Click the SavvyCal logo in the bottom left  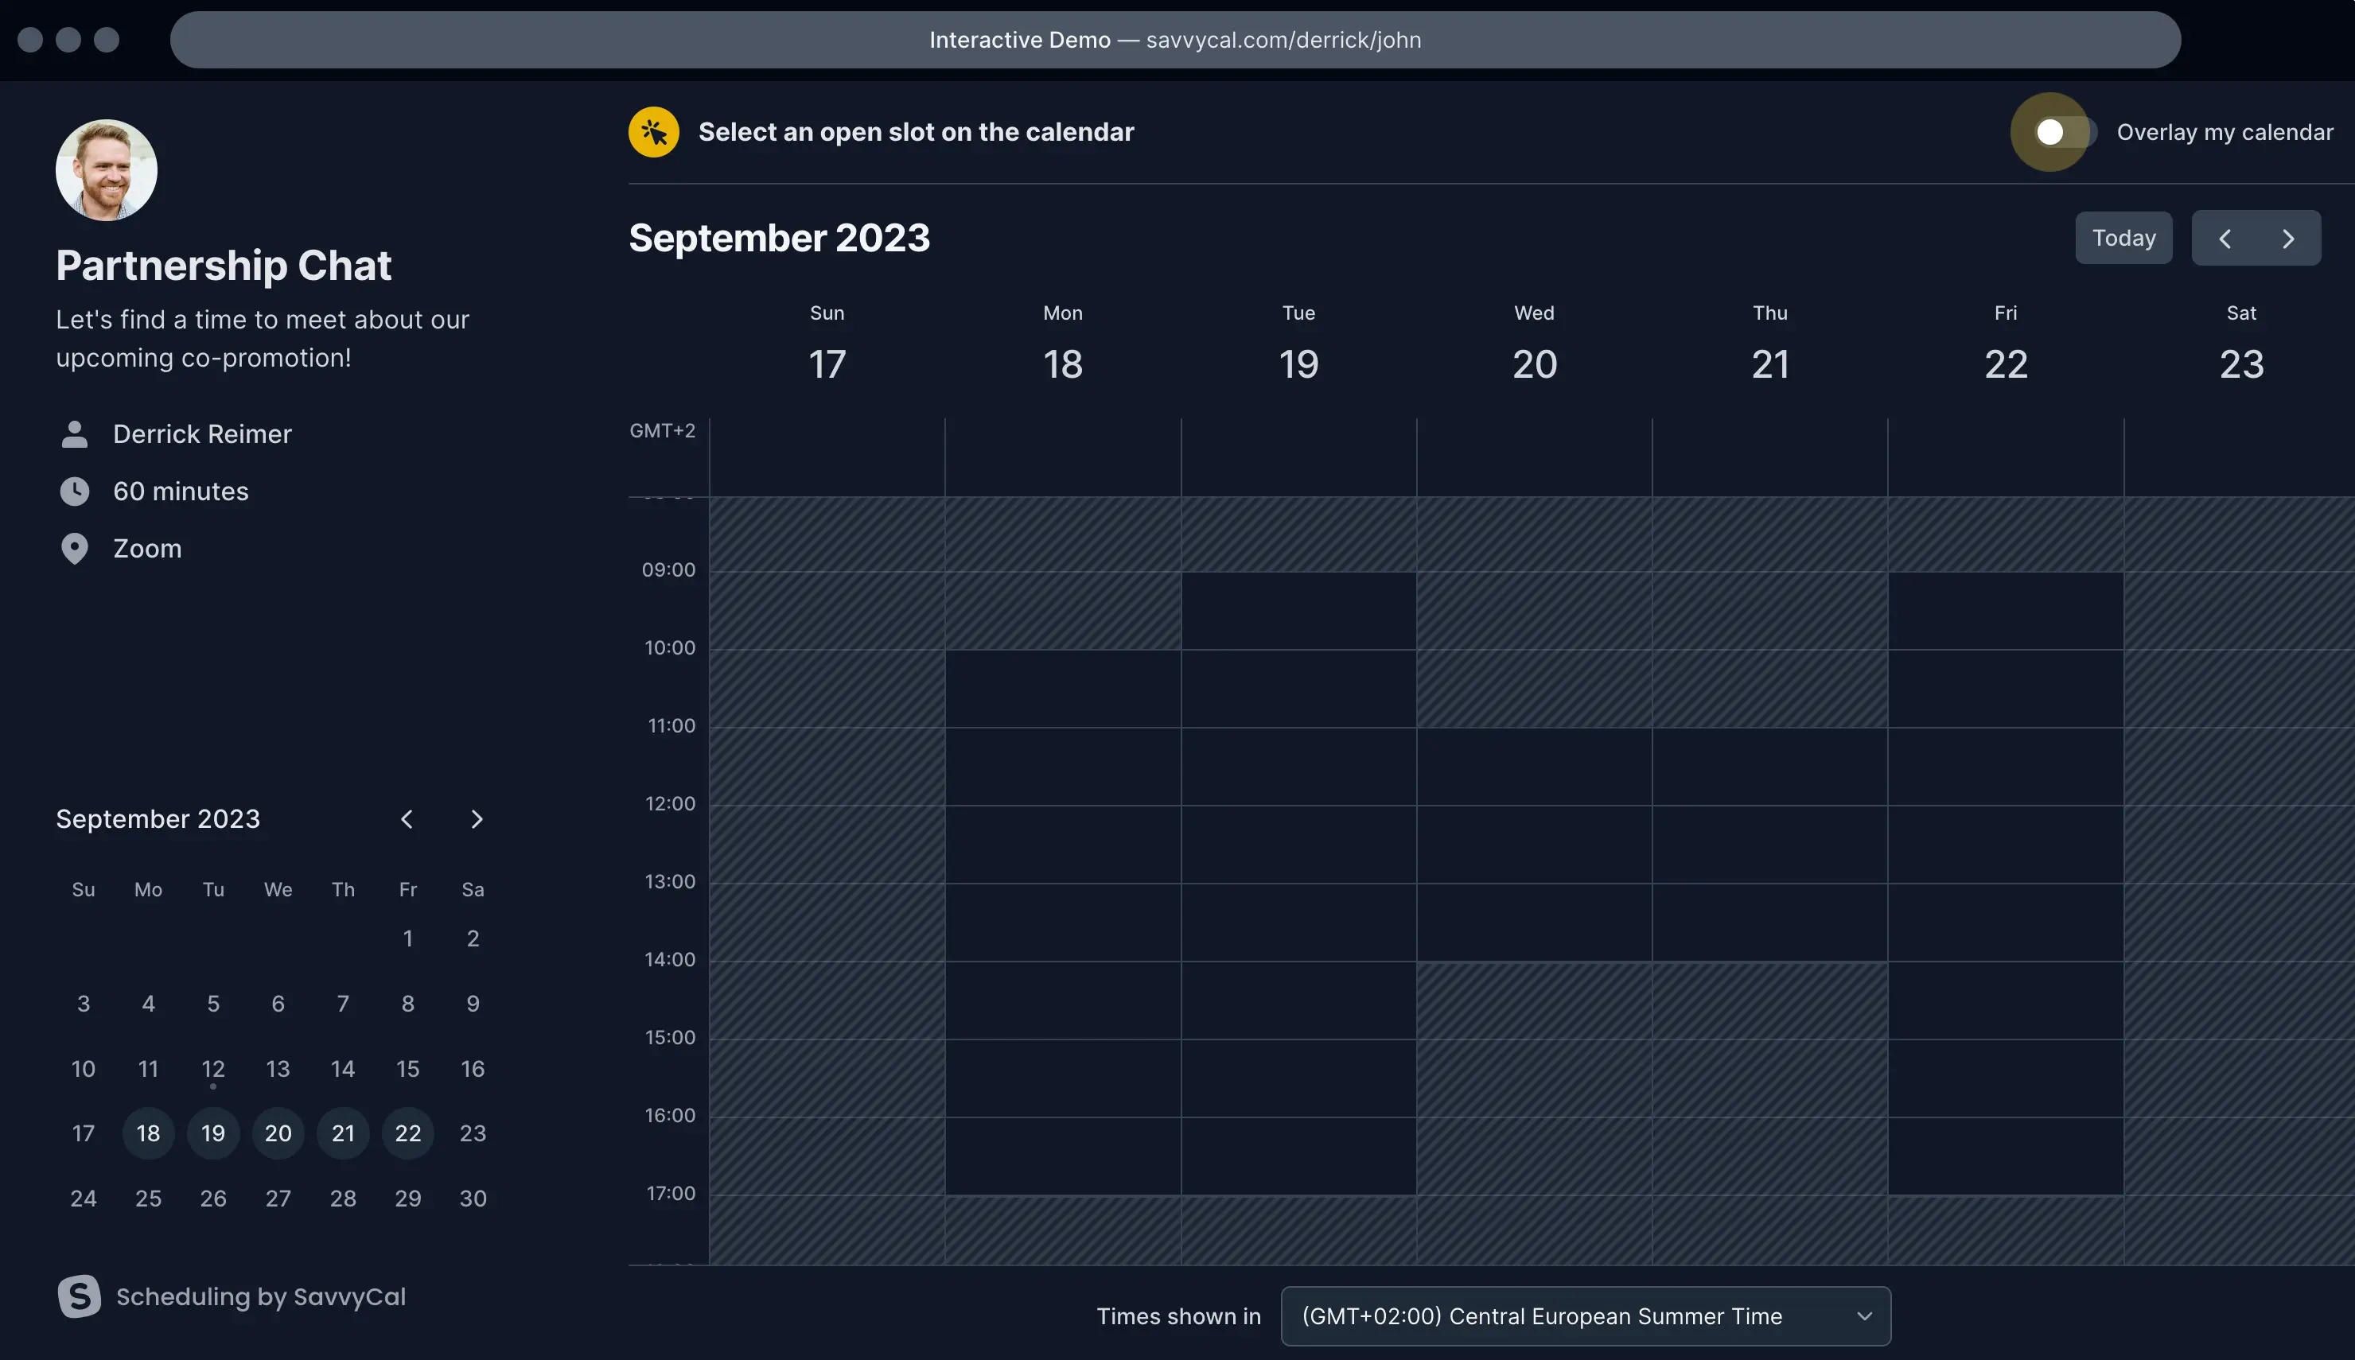[80, 1296]
